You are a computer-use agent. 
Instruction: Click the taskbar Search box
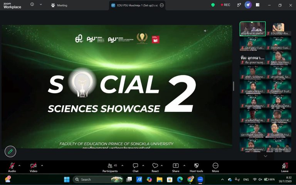(98, 180)
